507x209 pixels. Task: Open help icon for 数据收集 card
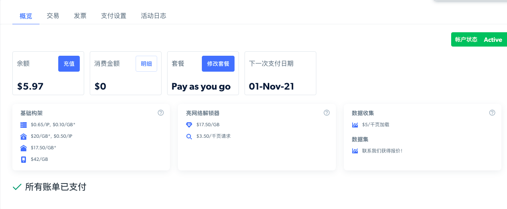(x=492, y=113)
